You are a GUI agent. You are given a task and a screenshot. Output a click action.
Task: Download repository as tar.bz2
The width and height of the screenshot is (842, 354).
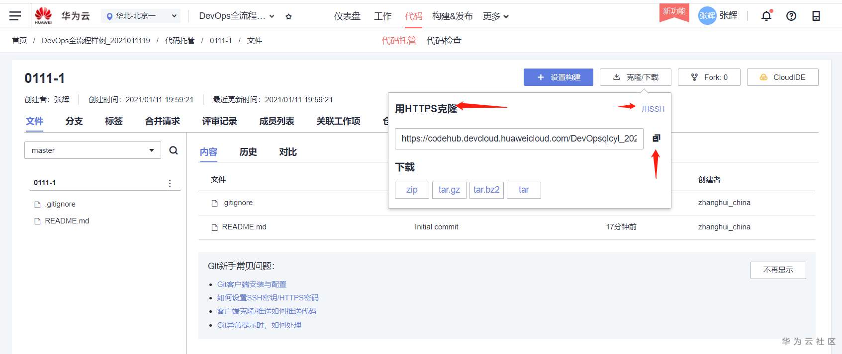(x=486, y=190)
